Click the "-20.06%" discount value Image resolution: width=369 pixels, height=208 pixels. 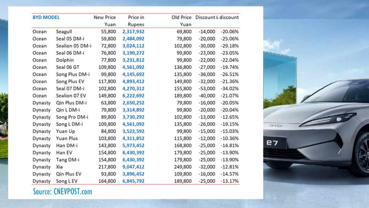tap(230, 32)
